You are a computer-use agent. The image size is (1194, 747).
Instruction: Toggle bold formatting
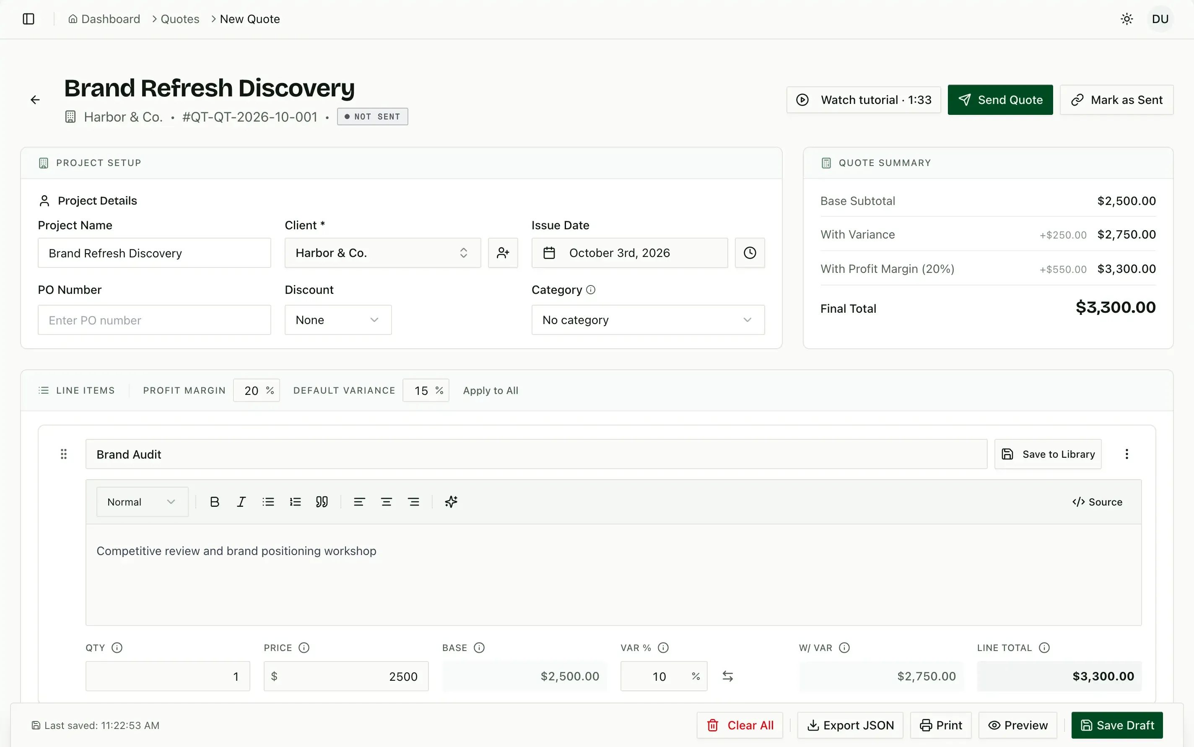[214, 502]
